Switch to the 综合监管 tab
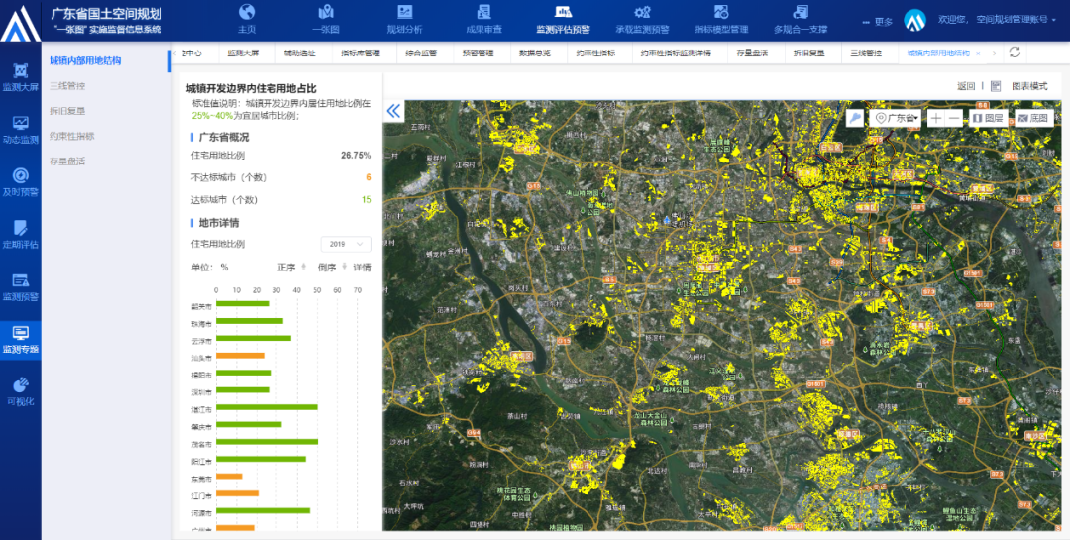 point(421,54)
